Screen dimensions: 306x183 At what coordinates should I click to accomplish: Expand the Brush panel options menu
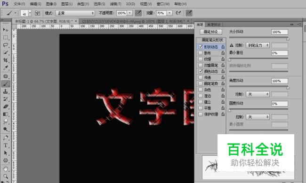(x=299, y=24)
